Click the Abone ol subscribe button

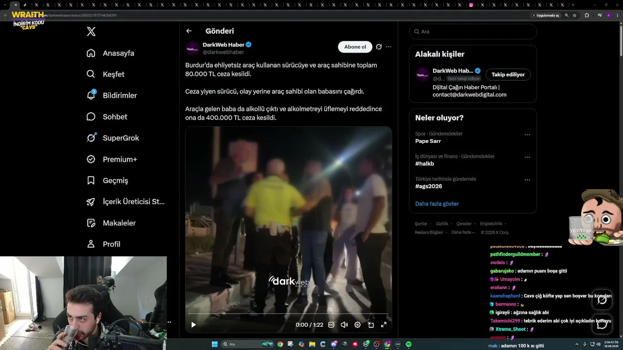tap(355, 47)
